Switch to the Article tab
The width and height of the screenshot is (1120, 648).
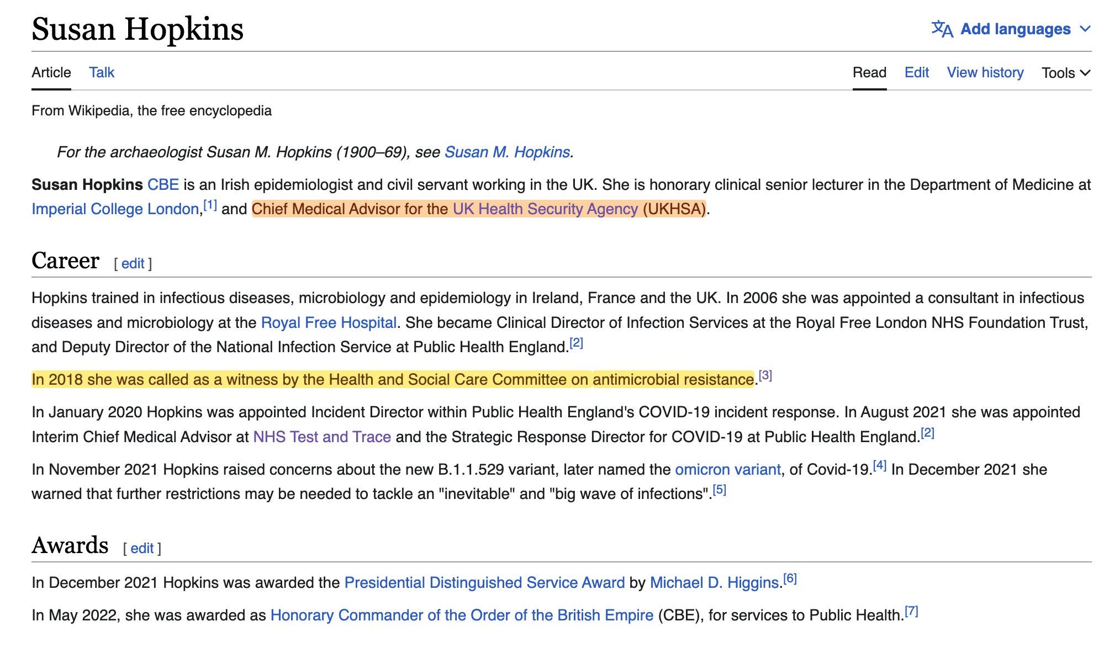coord(51,72)
